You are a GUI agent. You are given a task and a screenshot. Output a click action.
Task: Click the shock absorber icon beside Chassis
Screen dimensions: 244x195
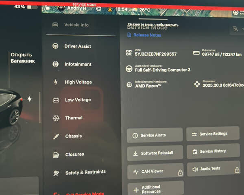[x=56, y=136]
